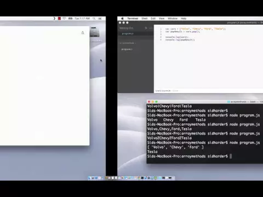Select the hard drive icon on desktop

pos(94,32)
